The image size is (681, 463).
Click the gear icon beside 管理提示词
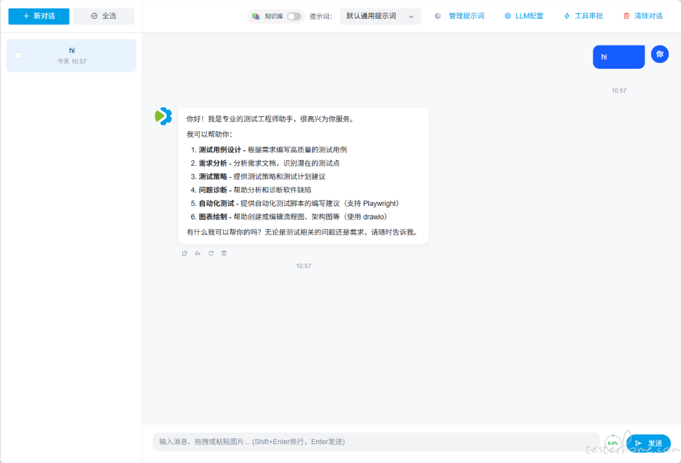(438, 16)
